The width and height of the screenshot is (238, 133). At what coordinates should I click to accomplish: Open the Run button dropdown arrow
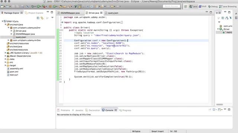[41, 7]
